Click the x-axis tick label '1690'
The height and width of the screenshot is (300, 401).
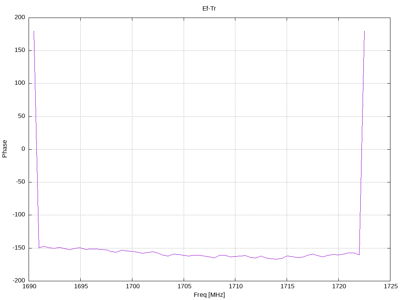click(30, 286)
